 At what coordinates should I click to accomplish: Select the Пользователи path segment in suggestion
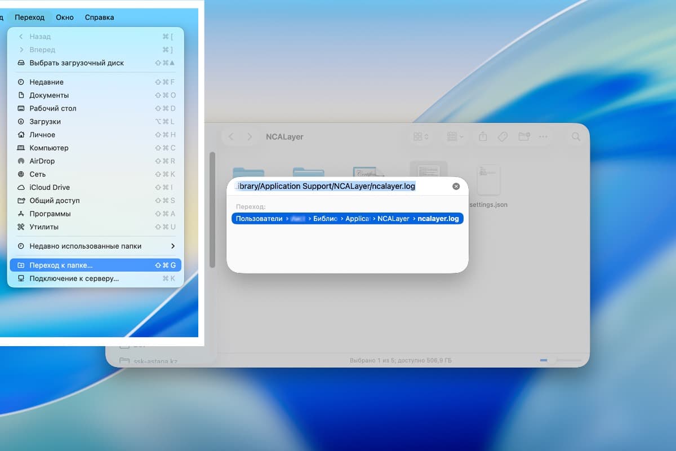[x=259, y=219]
